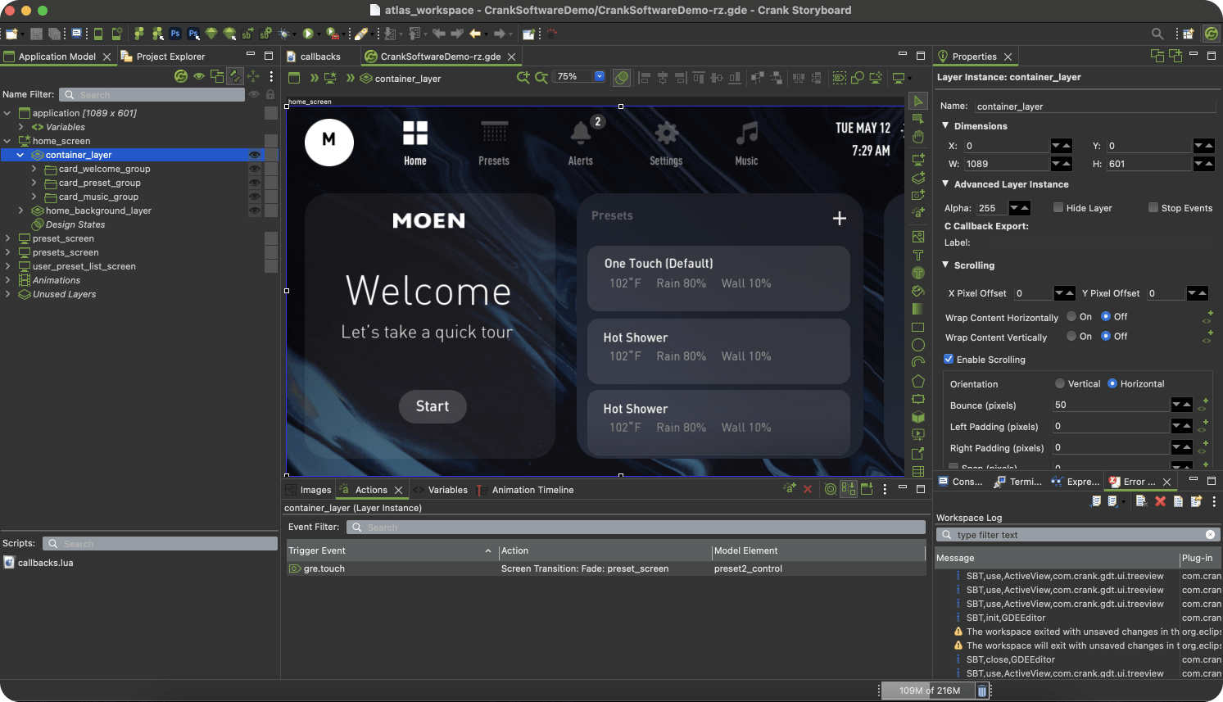Screen dimensions: 1223x702
Task: Click the Save toolbar icon
Action: pos(36,34)
